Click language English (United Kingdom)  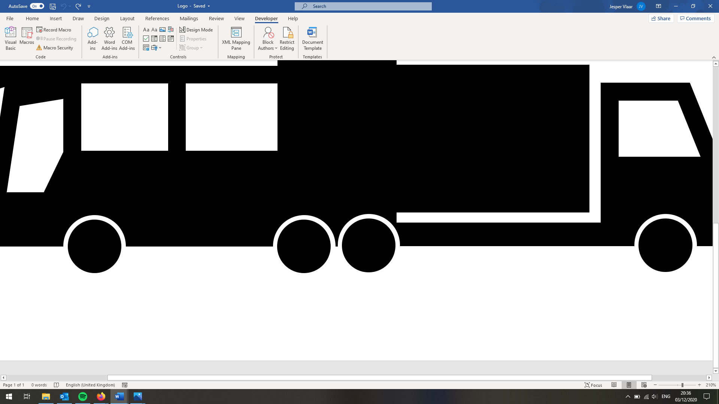pos(90,385)
